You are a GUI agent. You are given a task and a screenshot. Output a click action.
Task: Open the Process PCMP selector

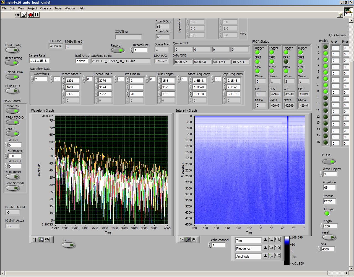pyautogui.click(x=329, y=201)
